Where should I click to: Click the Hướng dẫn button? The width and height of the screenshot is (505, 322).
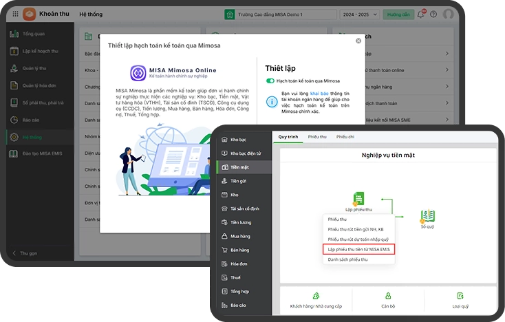click(398, 14)
